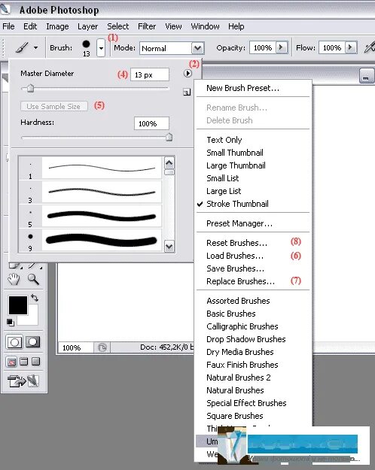Load the Special Effect Brushes set
Viewport: 375px width, 470px height.
point(253,403)
